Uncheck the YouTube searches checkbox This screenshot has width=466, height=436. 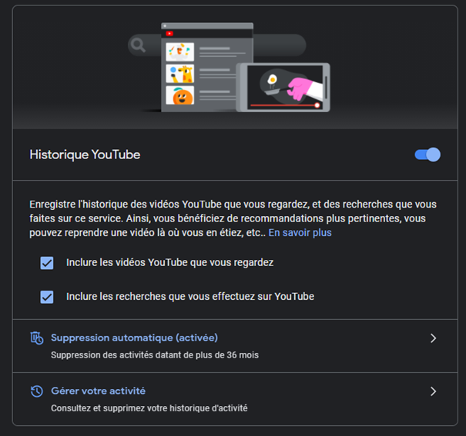pos(47,297)
